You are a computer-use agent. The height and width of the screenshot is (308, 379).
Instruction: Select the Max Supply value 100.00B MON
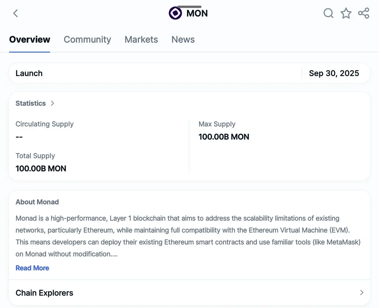224,137
